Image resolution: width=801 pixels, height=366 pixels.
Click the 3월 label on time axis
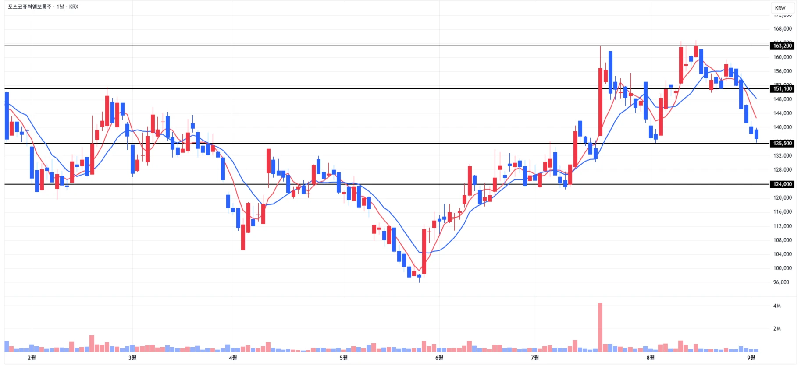132,358
